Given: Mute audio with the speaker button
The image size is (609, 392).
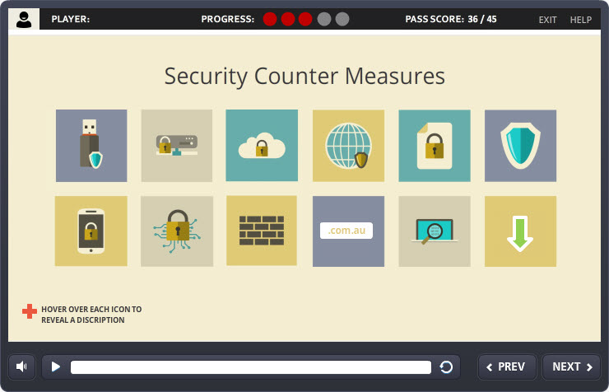Looking at the screenshot, I should click(x=21, y=366).
